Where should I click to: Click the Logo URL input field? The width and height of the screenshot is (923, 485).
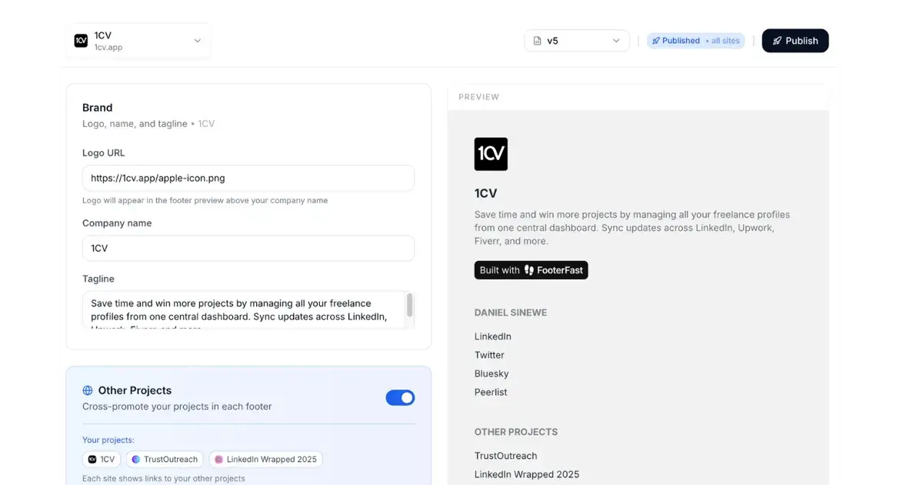pyautogui.click(x=248, y=178)
